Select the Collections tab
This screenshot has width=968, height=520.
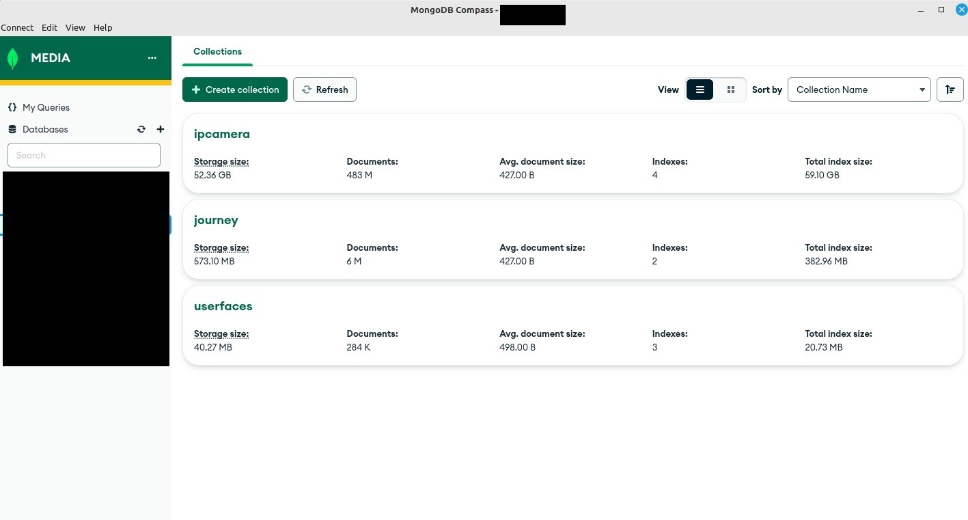click(217, 52)
